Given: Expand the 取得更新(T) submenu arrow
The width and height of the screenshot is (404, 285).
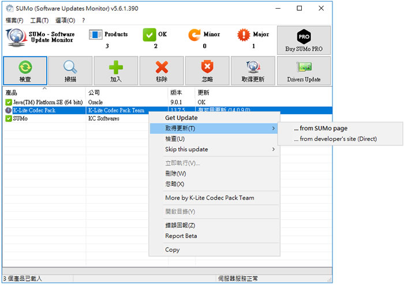Looking at the screenshot, I should [x=274, y=128].
